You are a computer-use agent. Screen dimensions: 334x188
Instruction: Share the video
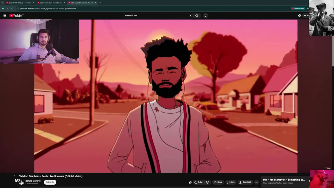tap(218, 182)
